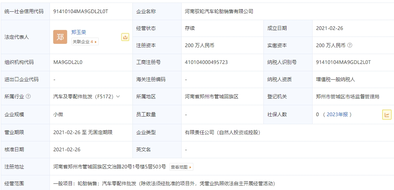The width and height of the screenshot is (394, 190).
Task: Click 查看地图 button
Action: click(x=181, y=167)
